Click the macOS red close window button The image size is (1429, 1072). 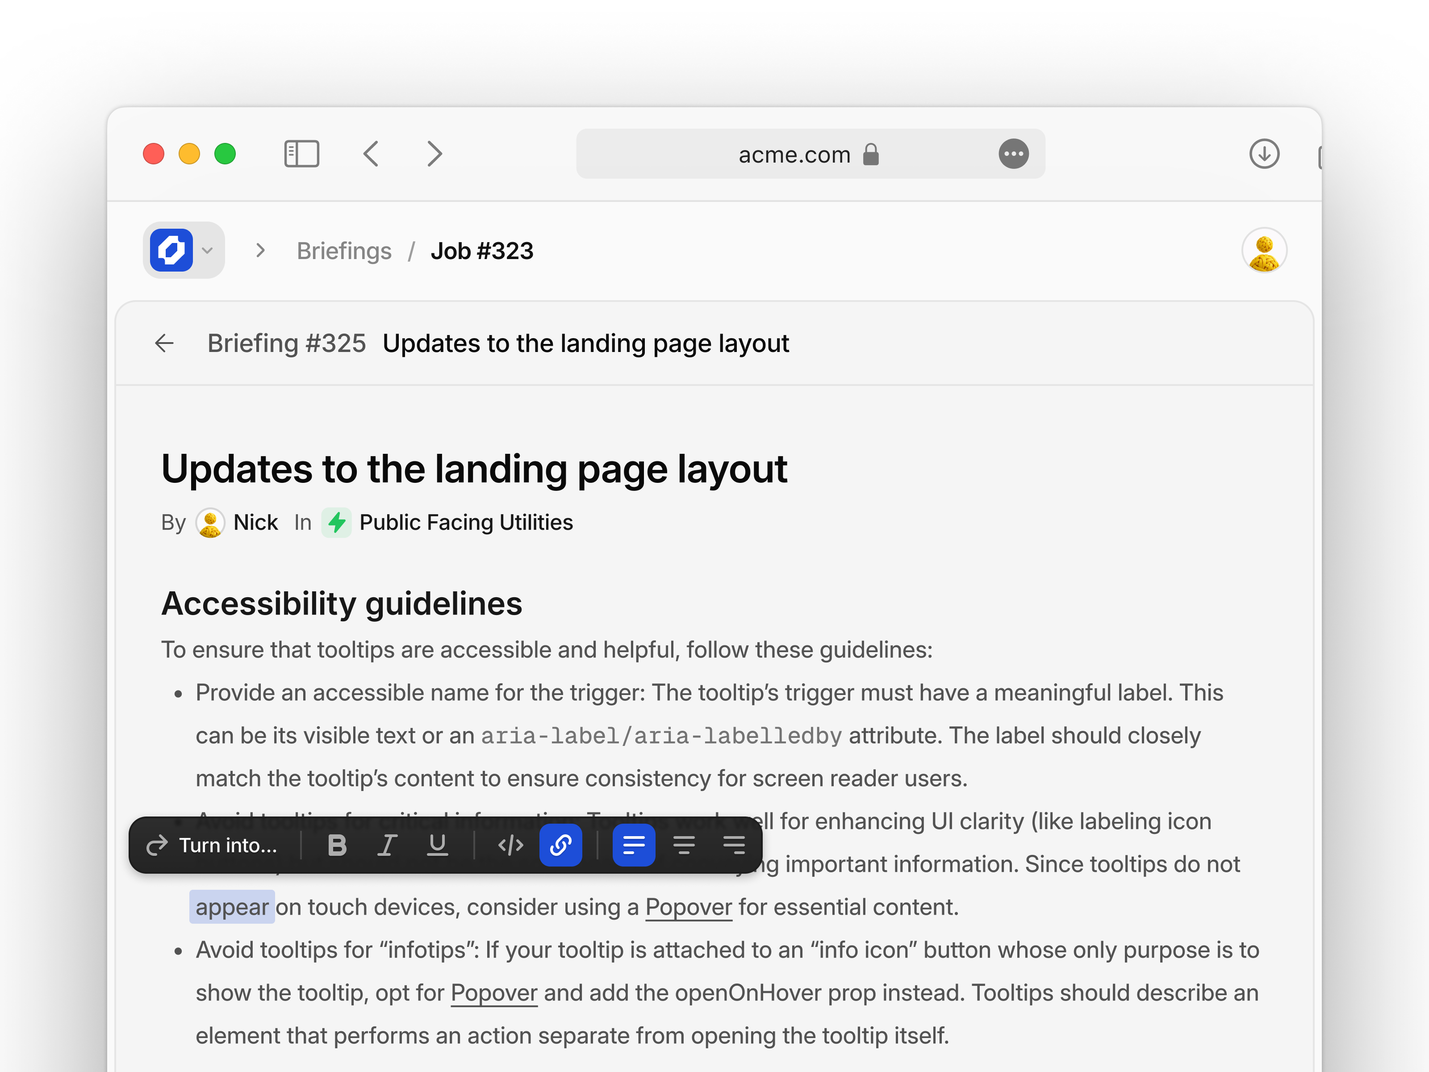coord(154,154)
